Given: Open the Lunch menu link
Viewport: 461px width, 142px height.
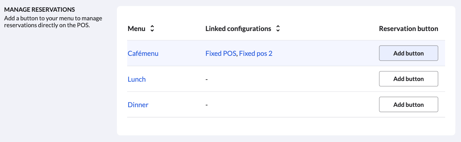Looking at the screenshot, I should tap(137, 79).
